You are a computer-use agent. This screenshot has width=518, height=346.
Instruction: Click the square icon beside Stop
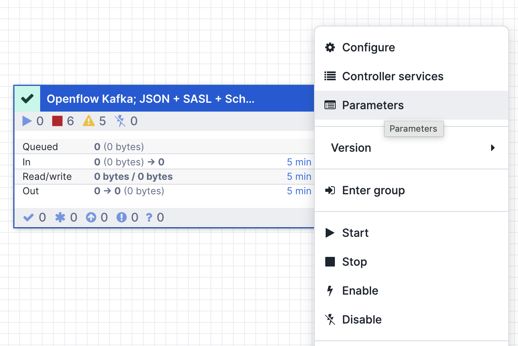pyautogui.click(x=330, y=262)
